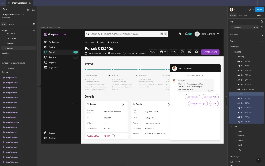The height and width of the screenshot is (166, 265).
Task: Click the page color opacity field
Action: pyautogui.click(x=253, y=27)
